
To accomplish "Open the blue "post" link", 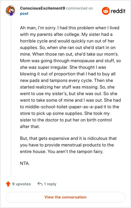I will tap(24, 14).
